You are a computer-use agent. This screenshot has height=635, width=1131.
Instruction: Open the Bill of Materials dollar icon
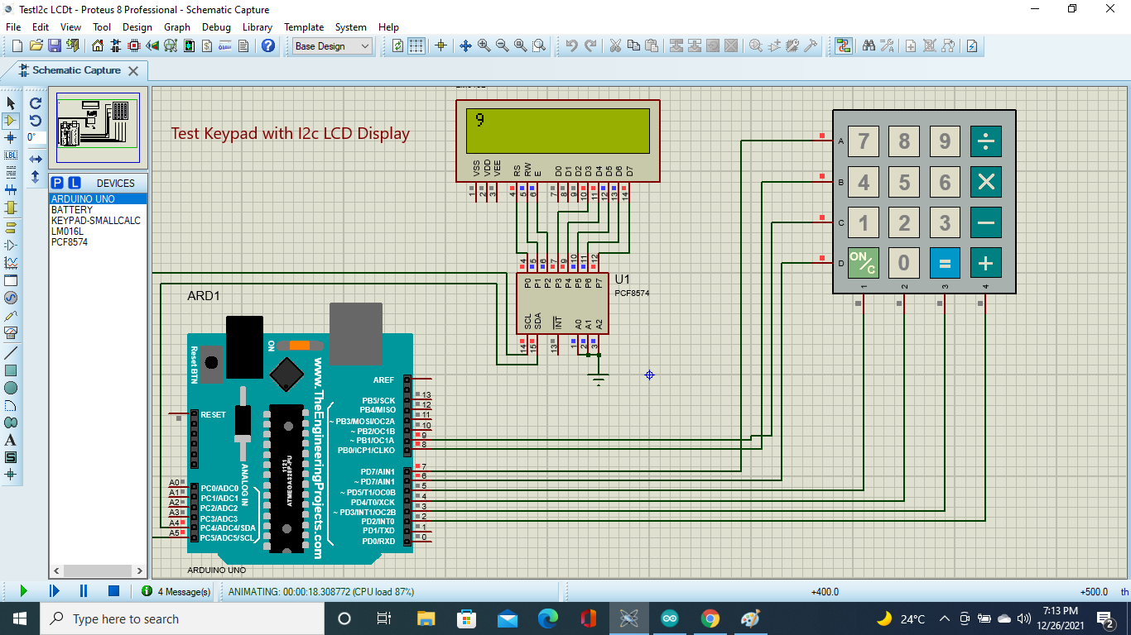coord(207,46)
